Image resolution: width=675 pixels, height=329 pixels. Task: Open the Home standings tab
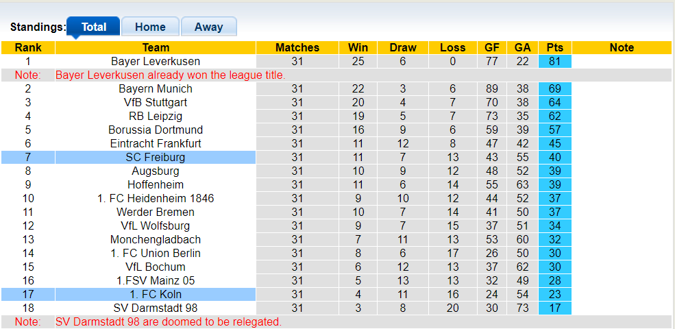click(x=150, y=27)
